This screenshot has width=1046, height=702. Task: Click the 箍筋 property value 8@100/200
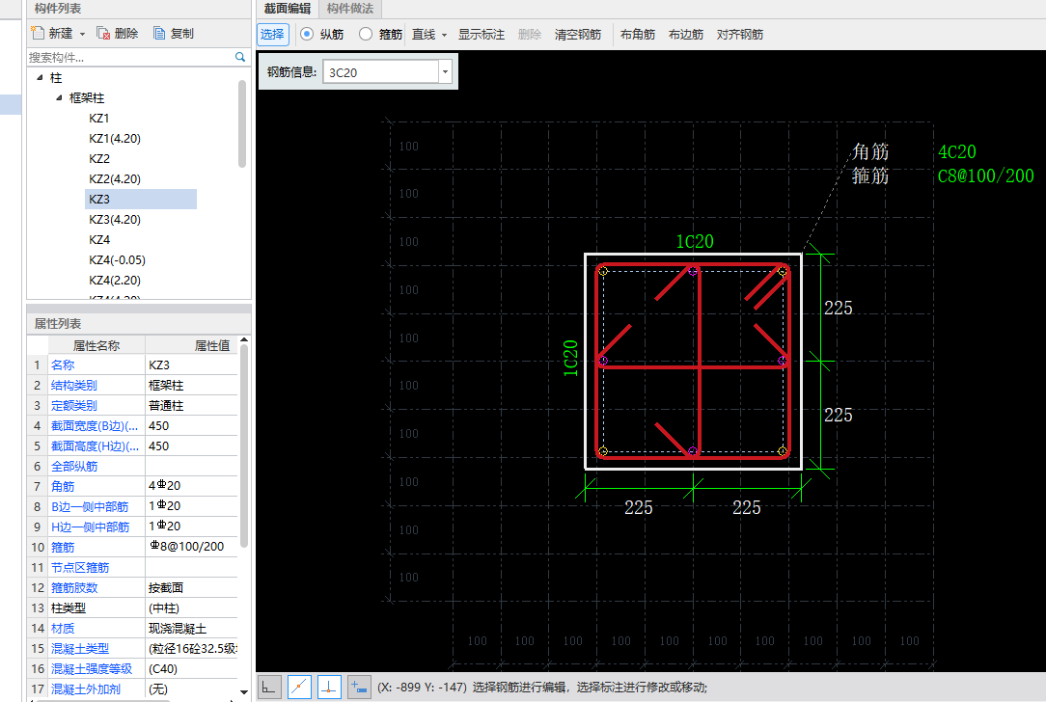pyautogui.click(x=191, y=547)
